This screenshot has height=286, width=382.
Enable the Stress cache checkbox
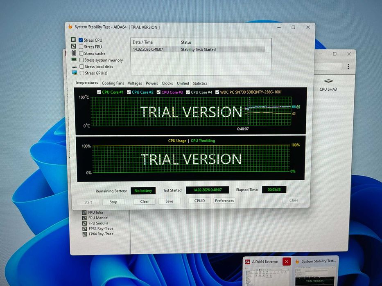click(81, 53)
